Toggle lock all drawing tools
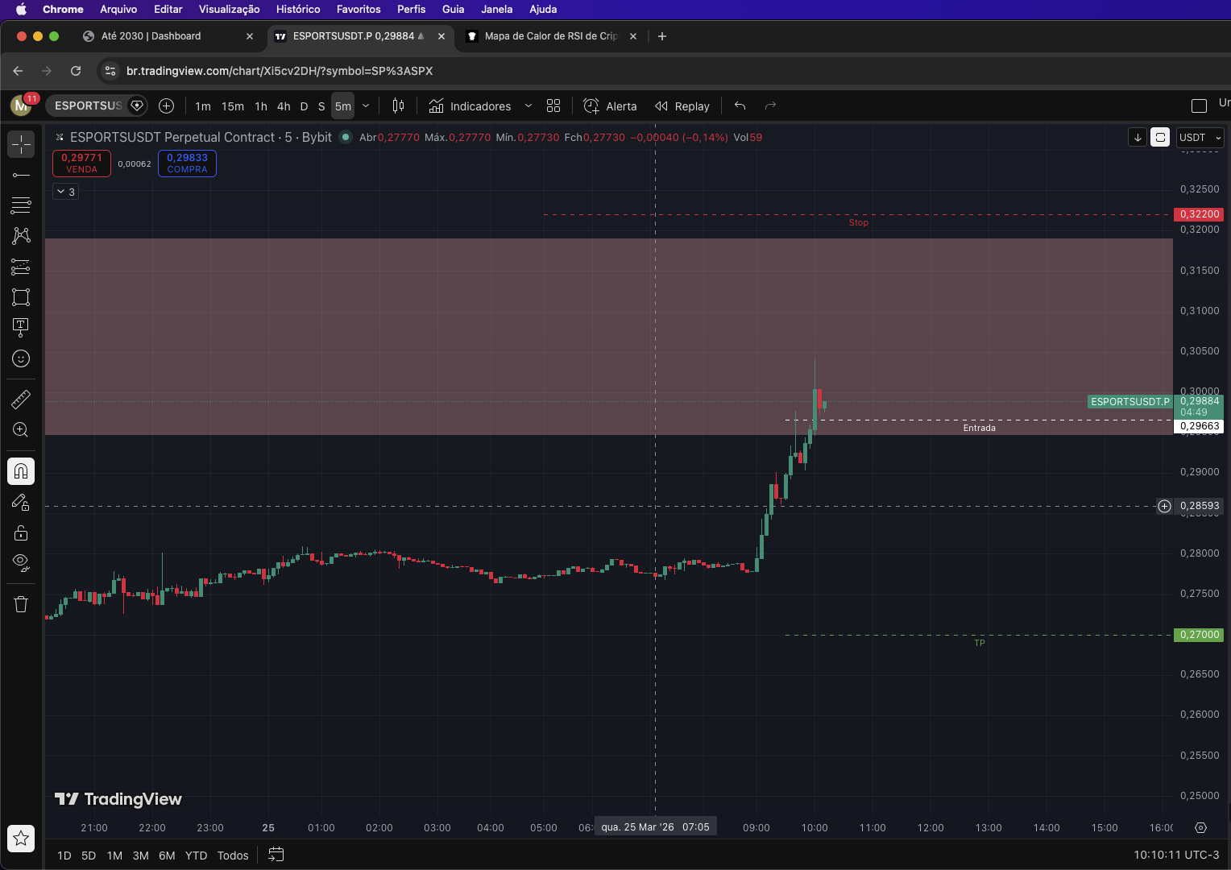This screenshot has width=1231, height=870. [21, 532]
